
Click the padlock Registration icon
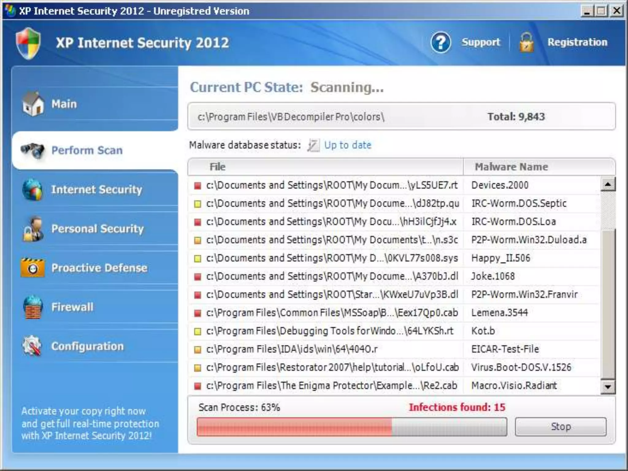(526, 42)
